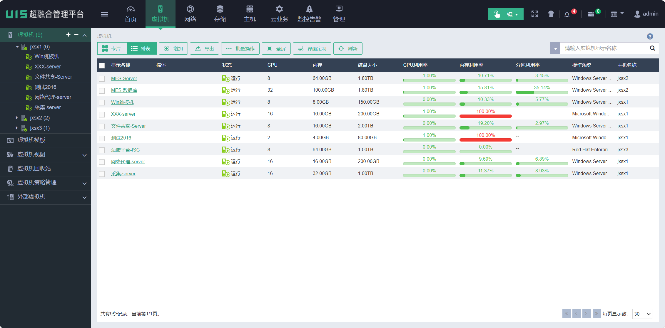The image size is (665, 328).
Task: Click the 增加 add button
Action: pyautogui.click(x=173, y=48)
